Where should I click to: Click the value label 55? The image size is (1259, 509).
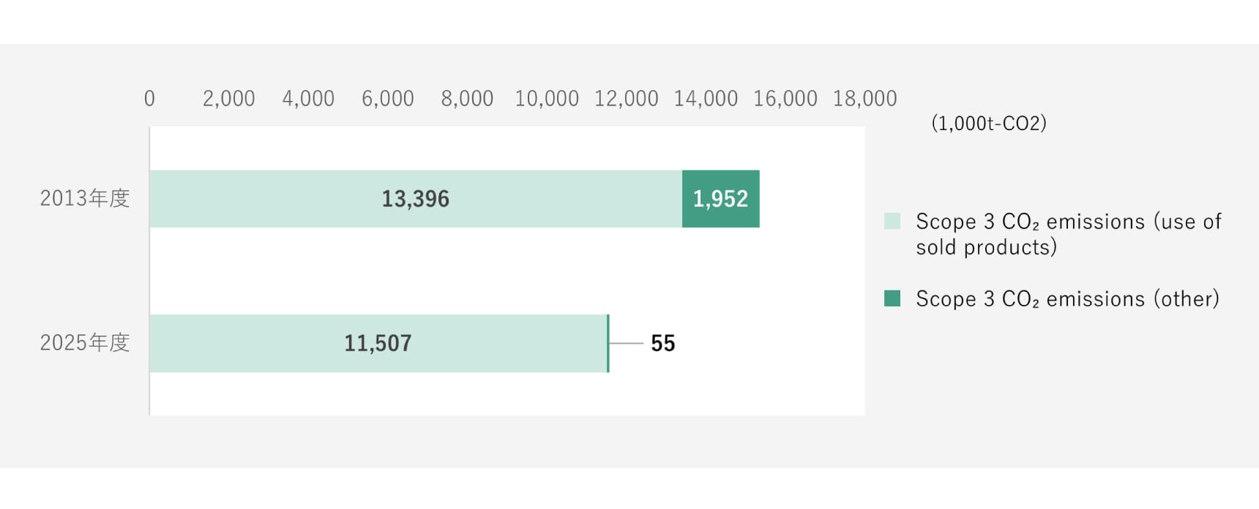(x=662, y=344)
